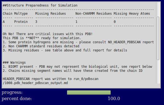Click non-CHARMM residues value "1"
The height and width of the screenshot is (105, 164).
click(77, 22)
